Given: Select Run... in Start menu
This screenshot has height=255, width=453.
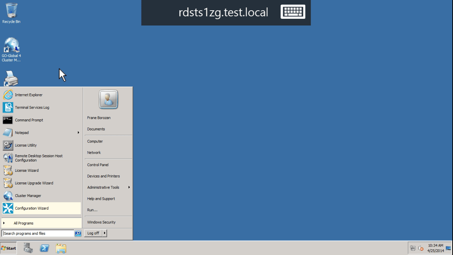Looking at the screenshot, I should pyautogui.click(x=92, y=210).
